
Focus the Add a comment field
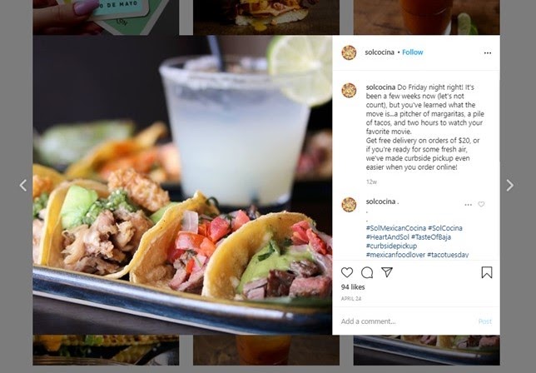pyautogui.click(x=407, y=321)
